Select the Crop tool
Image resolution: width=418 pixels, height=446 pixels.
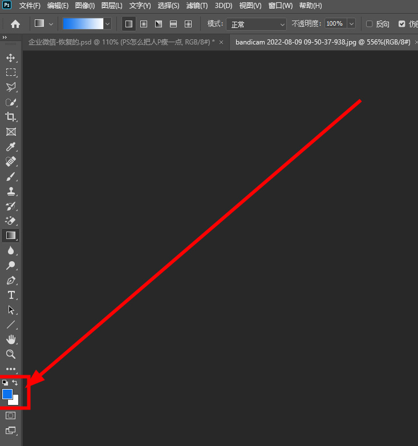pyautogui.click(x=10, y=117)
